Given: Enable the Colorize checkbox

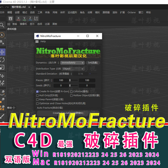Looking at the screenshot, I should pos(71,92).
